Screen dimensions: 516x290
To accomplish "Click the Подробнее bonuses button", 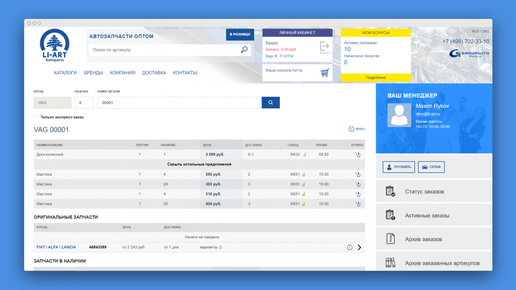I will [x=376, y=78].
